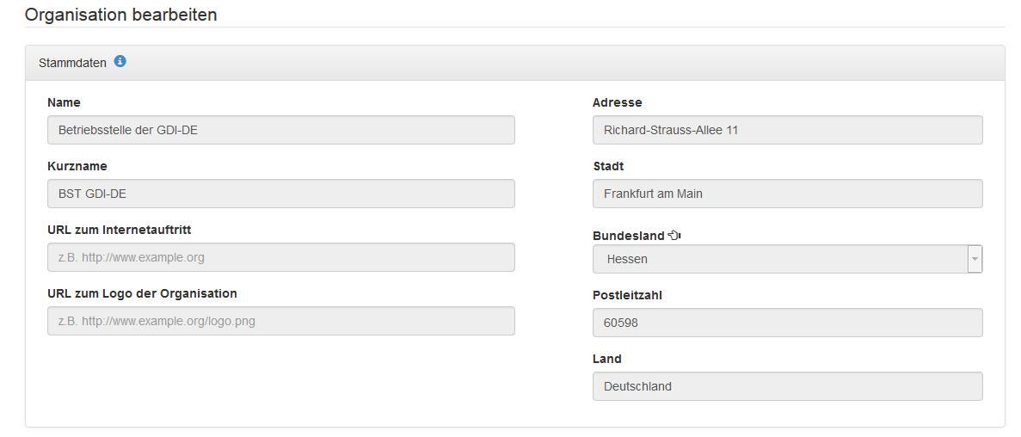Click the Bundesland label text
This screenshot has width=1021, height=437.
point(628,236)
